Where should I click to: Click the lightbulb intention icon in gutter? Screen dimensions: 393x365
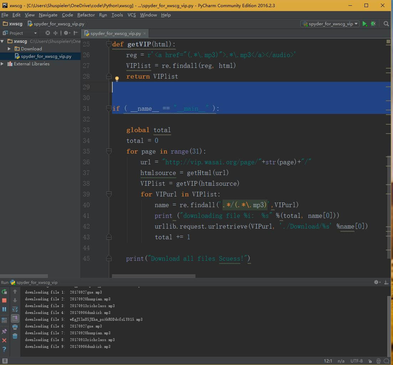[x=117, y=79]
